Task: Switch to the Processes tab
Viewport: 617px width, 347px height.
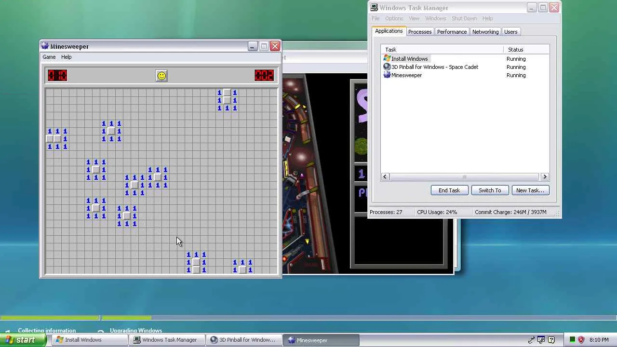Action: click(x=420, y=32)
